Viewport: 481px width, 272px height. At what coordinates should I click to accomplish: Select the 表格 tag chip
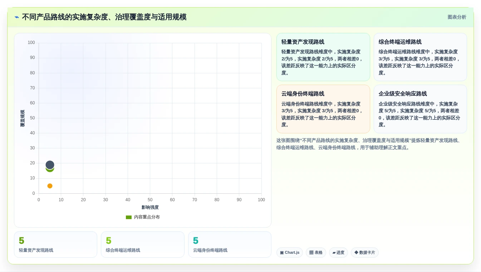click(x=316, y=253)
